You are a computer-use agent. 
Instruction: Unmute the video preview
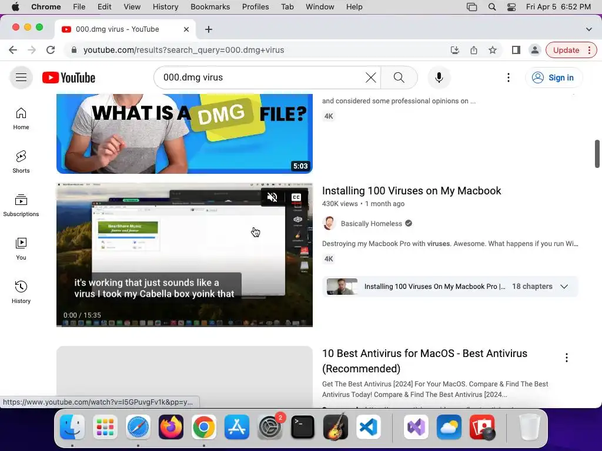[x=272, y=197]
